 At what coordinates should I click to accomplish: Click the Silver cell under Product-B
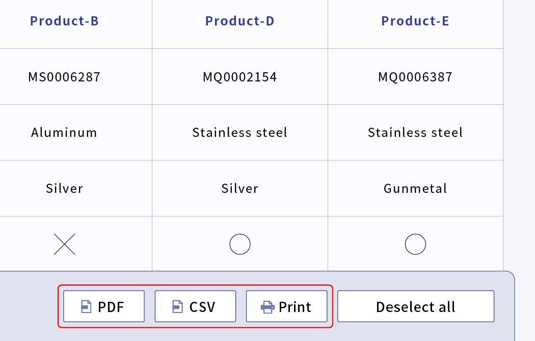[65, 188]
